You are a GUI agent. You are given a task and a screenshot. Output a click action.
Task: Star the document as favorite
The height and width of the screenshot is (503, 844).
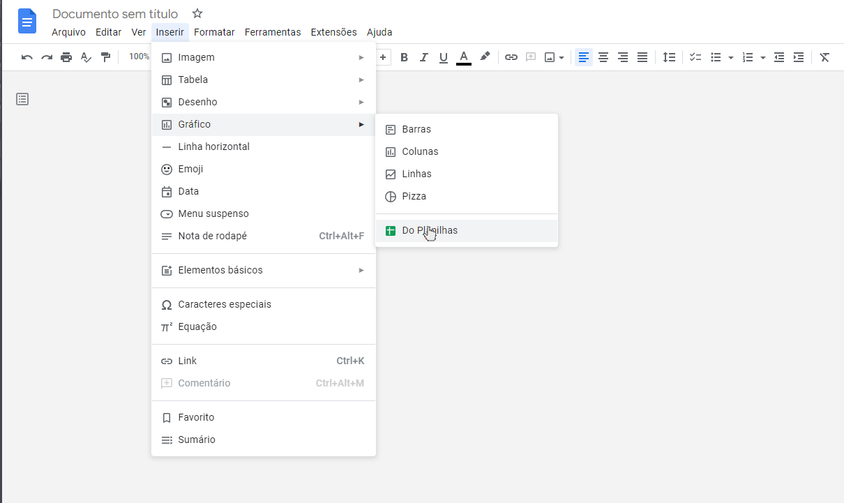click(197, 13)
